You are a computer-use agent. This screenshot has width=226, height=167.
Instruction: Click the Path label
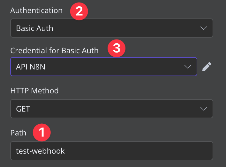18,133
